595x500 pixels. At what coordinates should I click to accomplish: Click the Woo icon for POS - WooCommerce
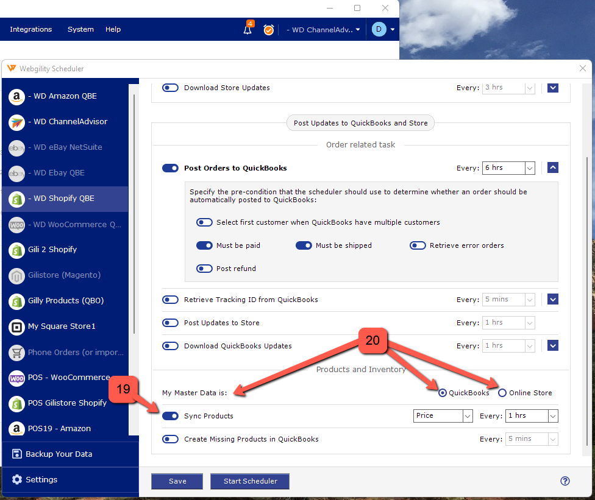click(16, 378)
